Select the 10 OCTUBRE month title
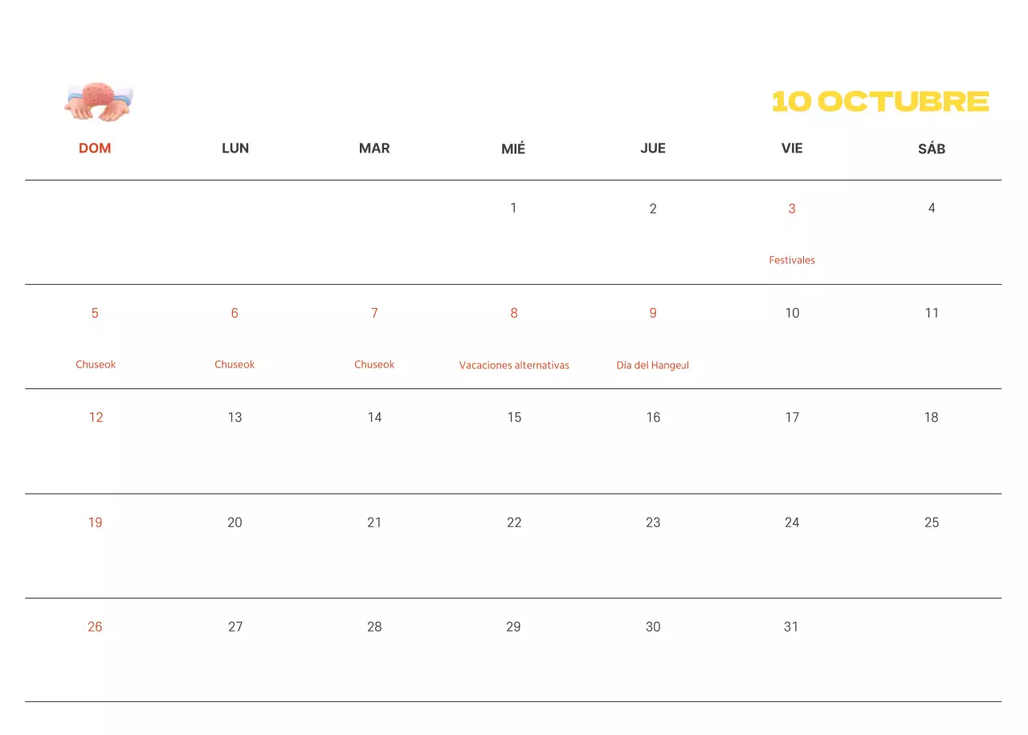 pos(879,102)
